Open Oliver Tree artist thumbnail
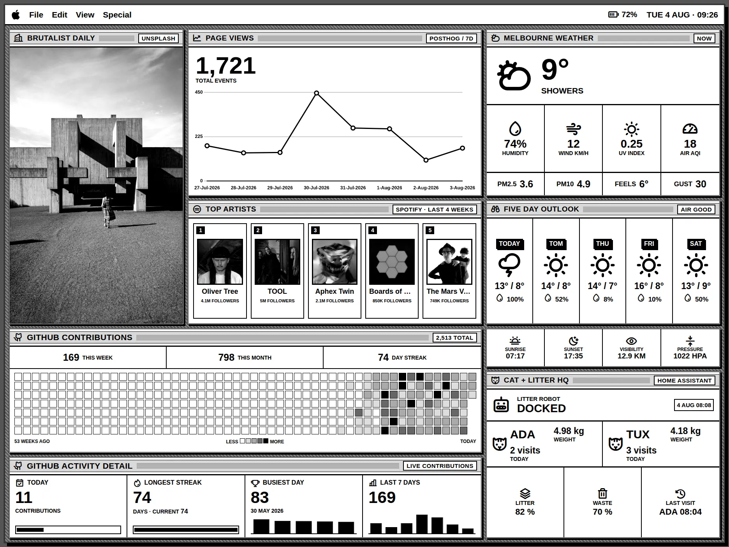Image resolution: width=729 pixels, height=547 pixels. pyautogui.click(x=220, y=262)
